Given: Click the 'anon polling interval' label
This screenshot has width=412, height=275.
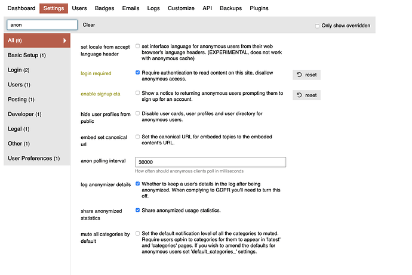Looking at the screenshot, I should click(x=103, y=161).
